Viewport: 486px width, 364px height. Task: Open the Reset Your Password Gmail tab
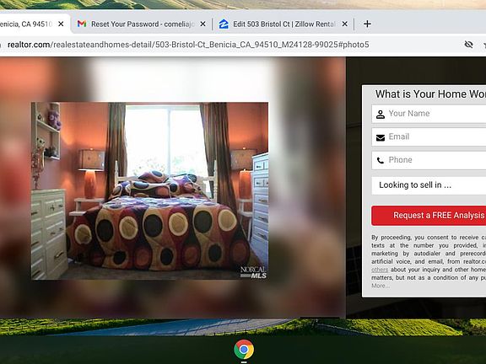click(x=141, y=24)
